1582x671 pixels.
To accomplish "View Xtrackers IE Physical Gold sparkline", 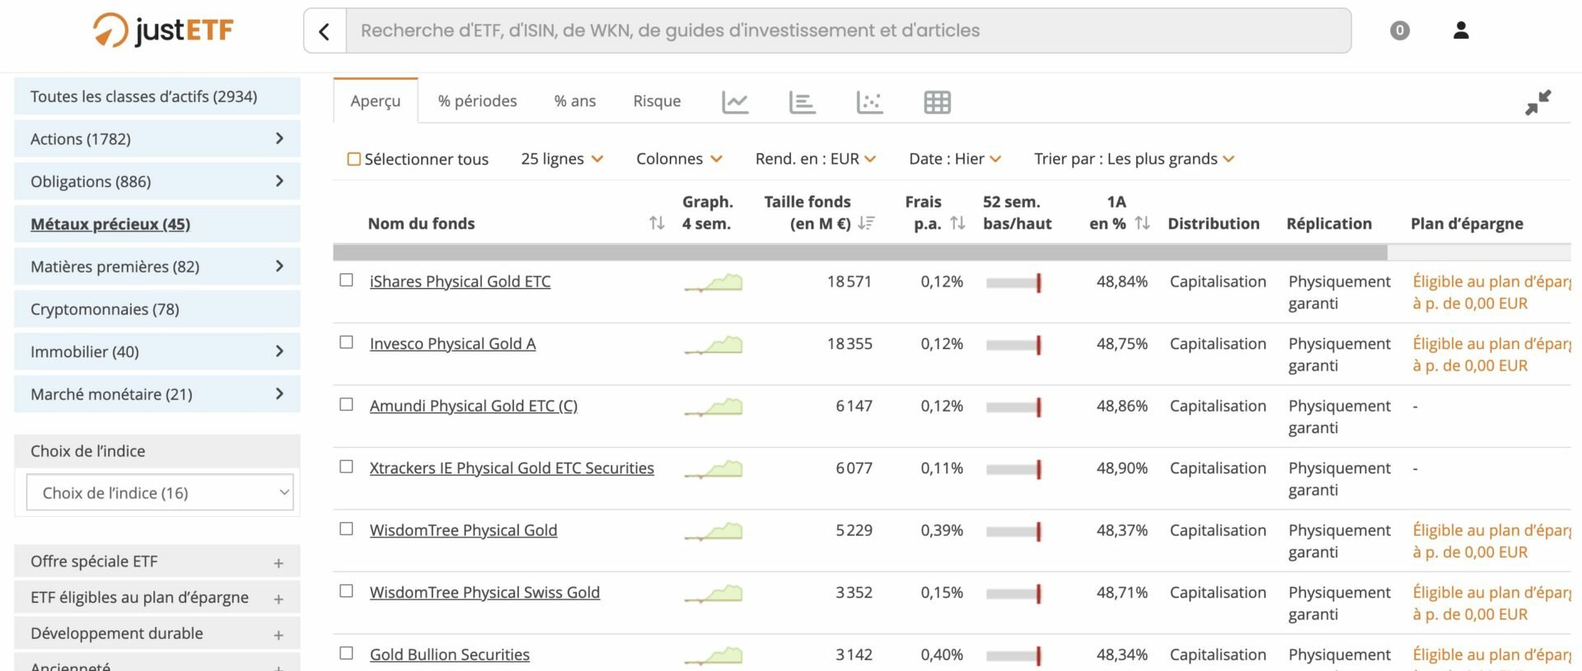I will (x=714, y=469).
